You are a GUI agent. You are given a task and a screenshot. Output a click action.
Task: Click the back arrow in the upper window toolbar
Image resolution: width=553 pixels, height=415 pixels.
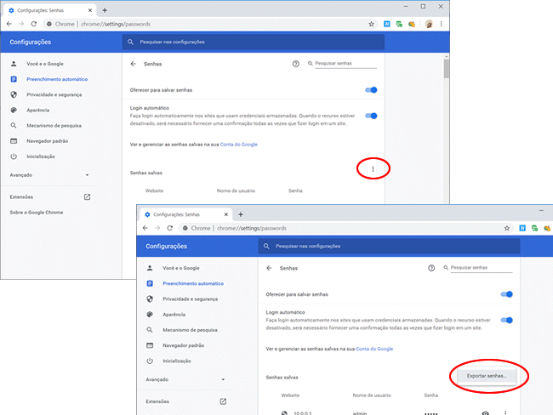[9, 24]
